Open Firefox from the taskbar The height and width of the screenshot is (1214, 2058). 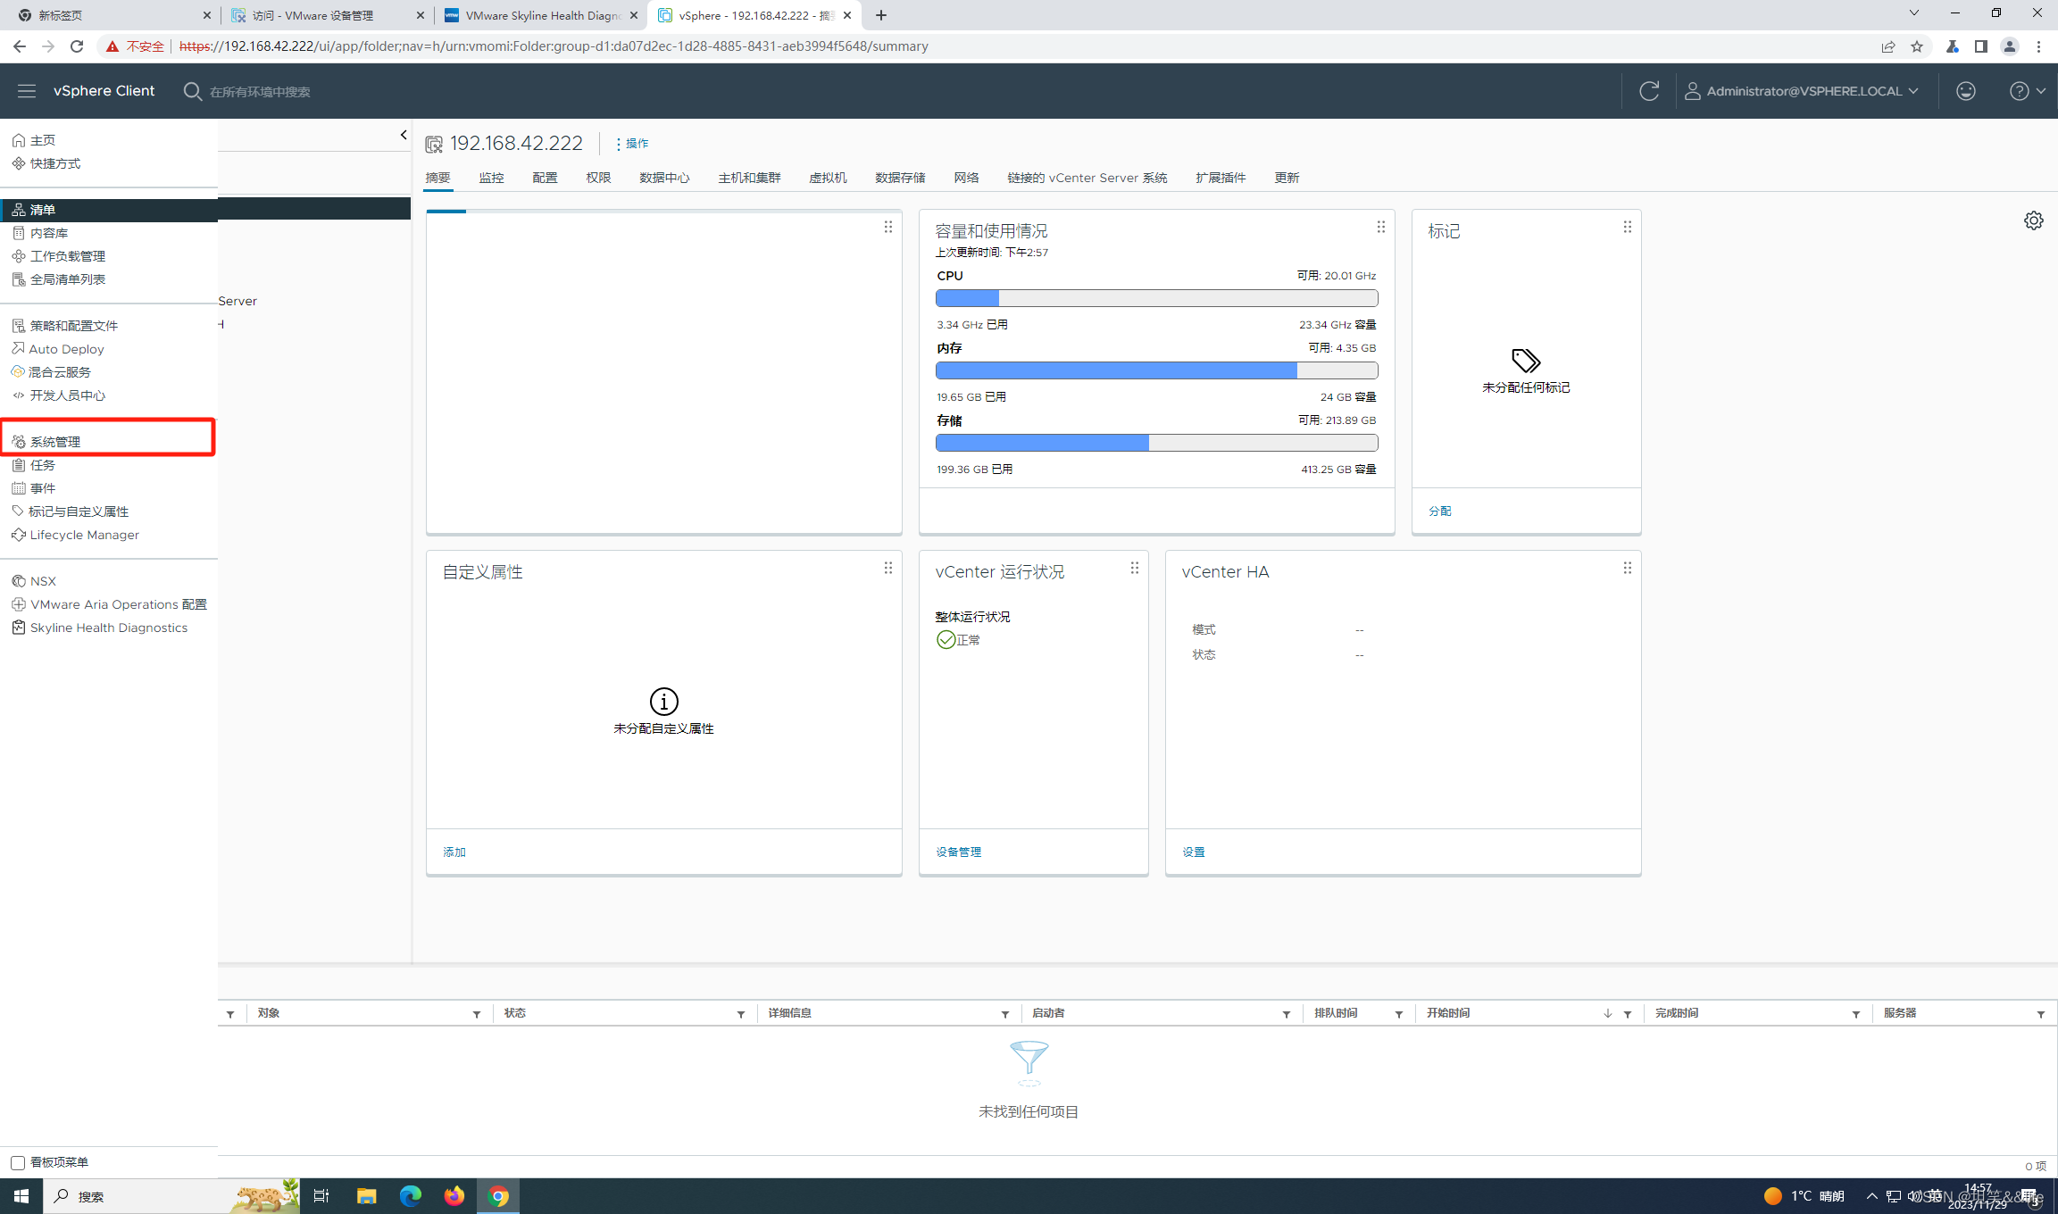454,1196
